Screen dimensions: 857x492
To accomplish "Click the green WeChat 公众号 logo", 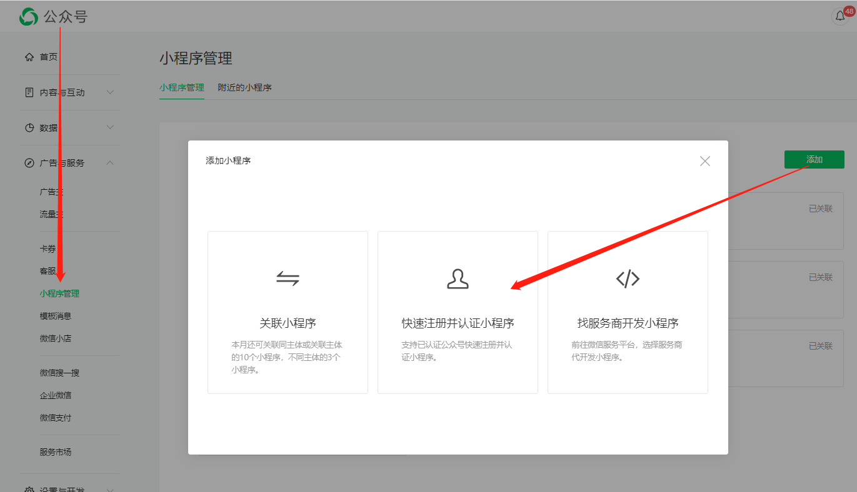I will click(x=29, y=17).
